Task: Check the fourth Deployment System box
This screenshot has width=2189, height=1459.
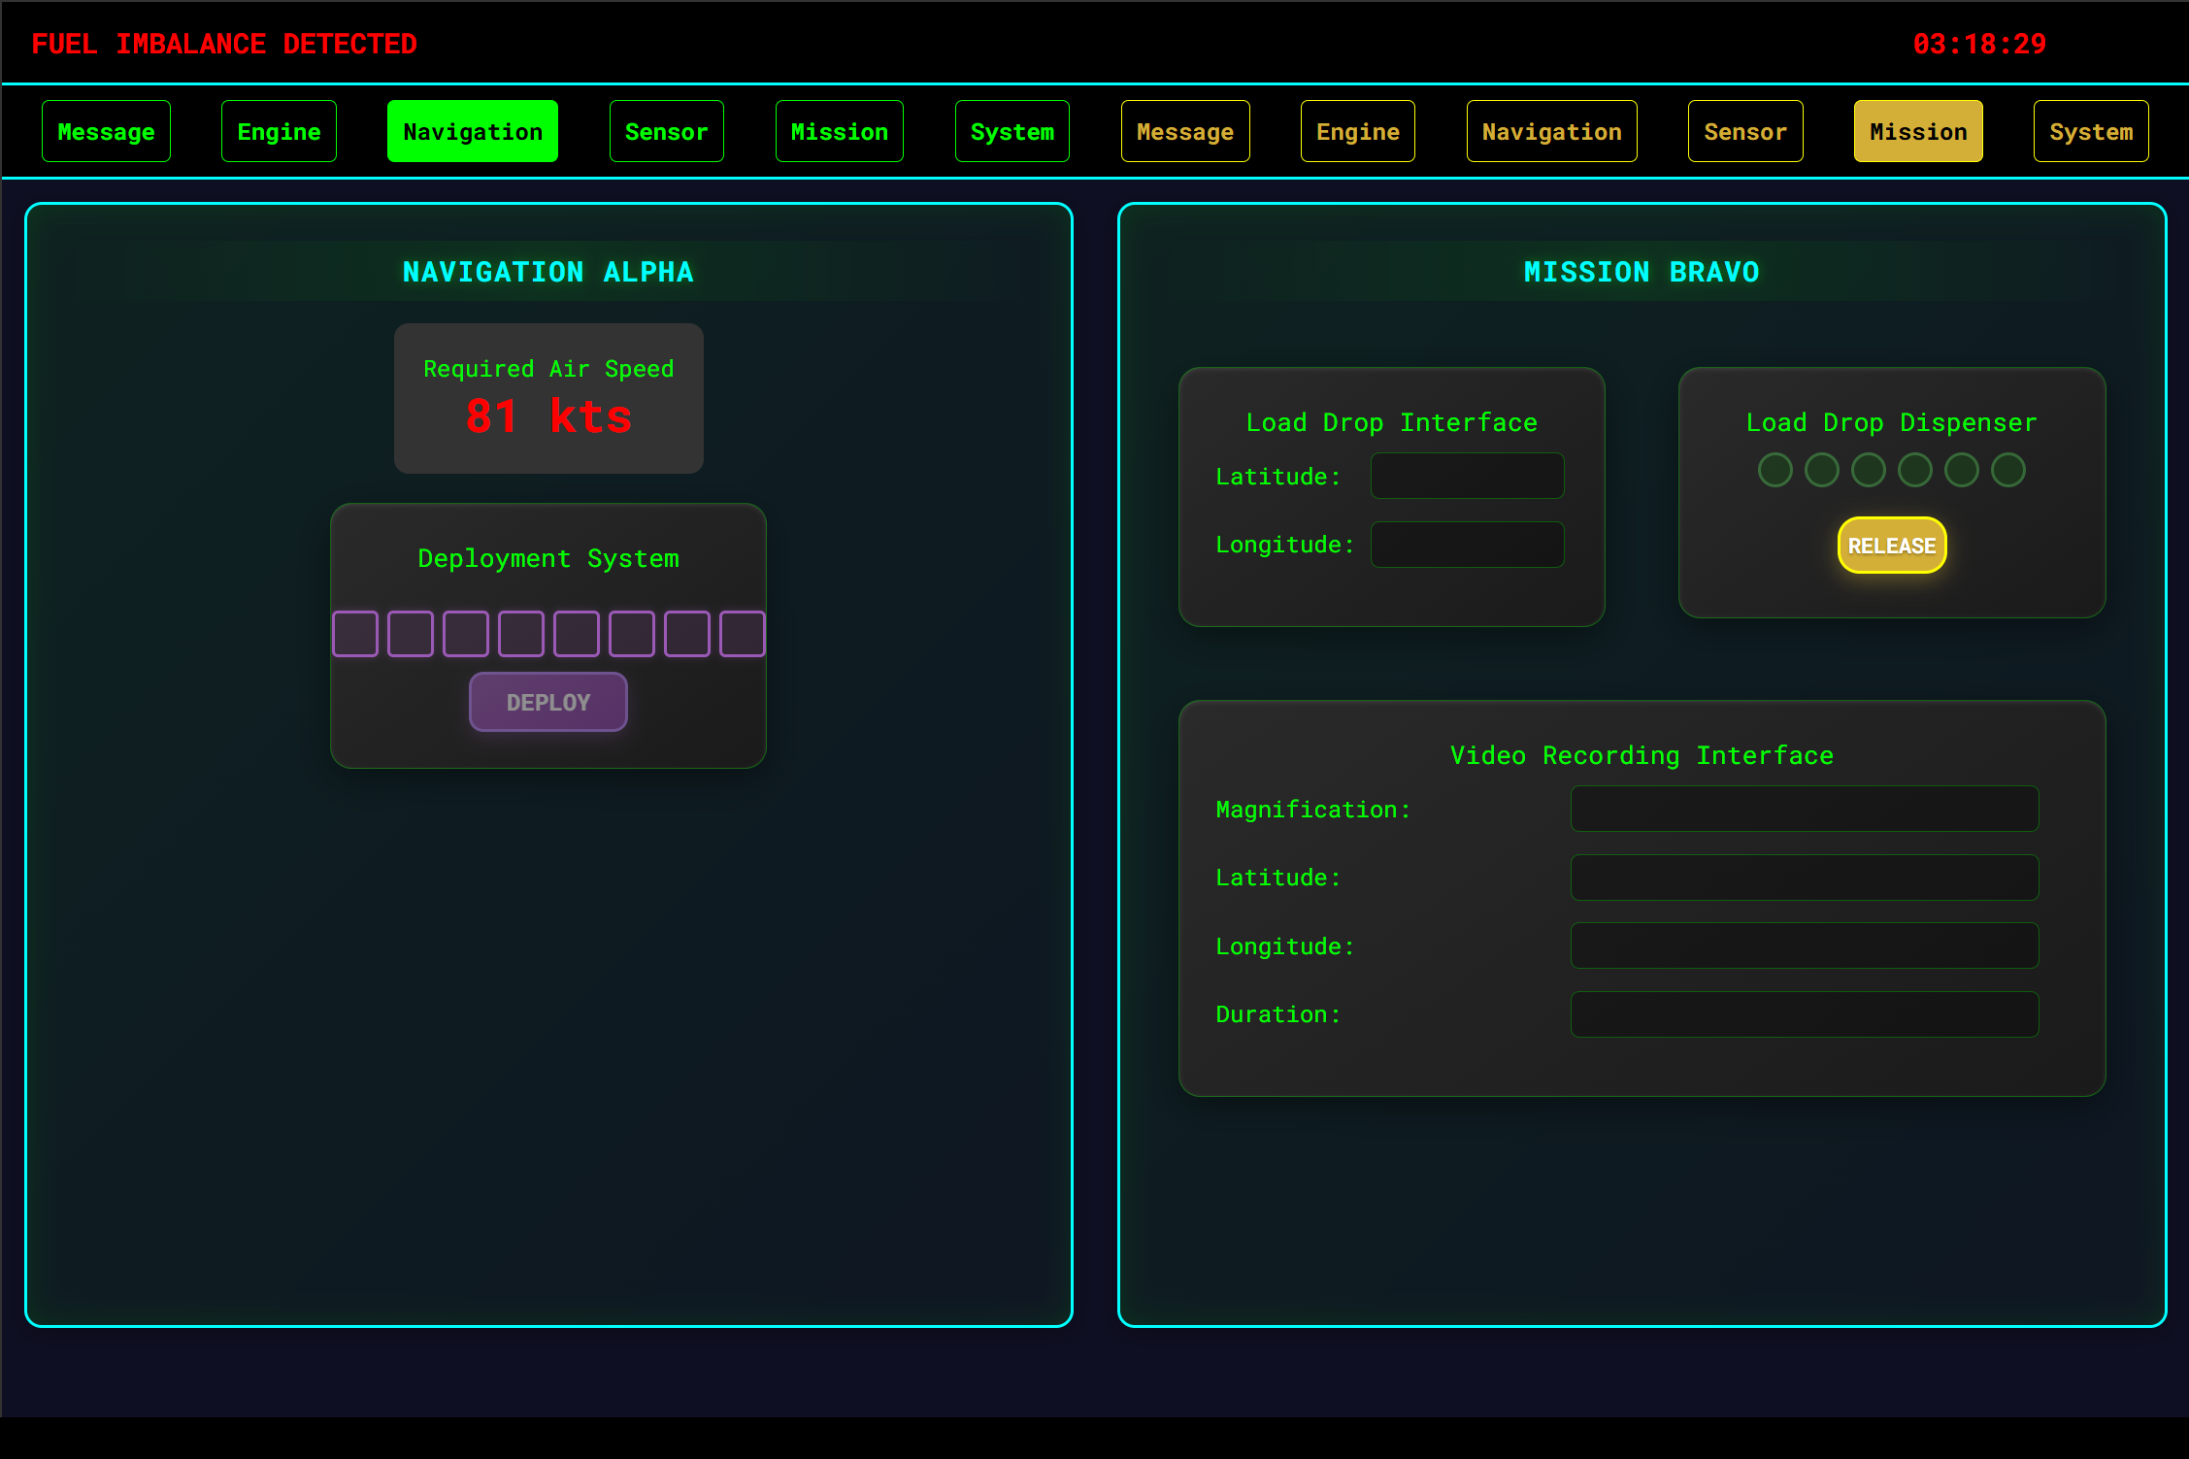Action: [521, 634]
